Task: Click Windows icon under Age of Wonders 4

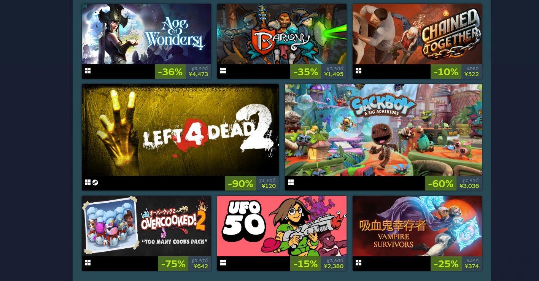Action: 87,71
